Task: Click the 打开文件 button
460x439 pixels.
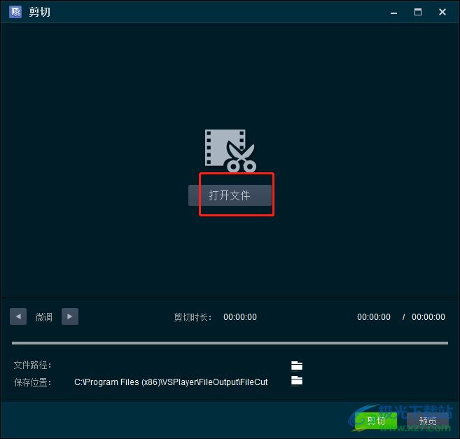Action: [230, 195]
